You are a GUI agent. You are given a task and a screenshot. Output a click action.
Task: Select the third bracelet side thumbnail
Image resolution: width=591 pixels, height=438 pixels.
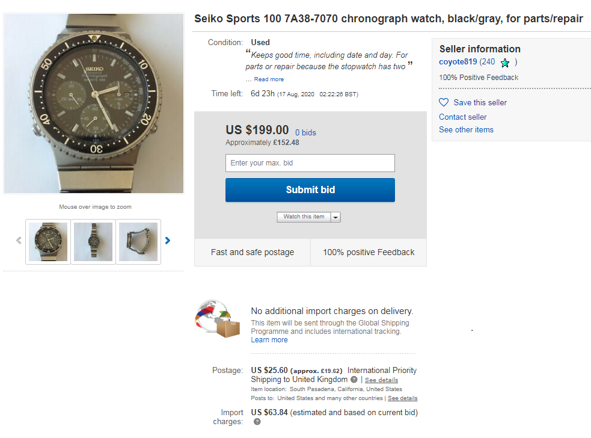click(x=138, y=242)
